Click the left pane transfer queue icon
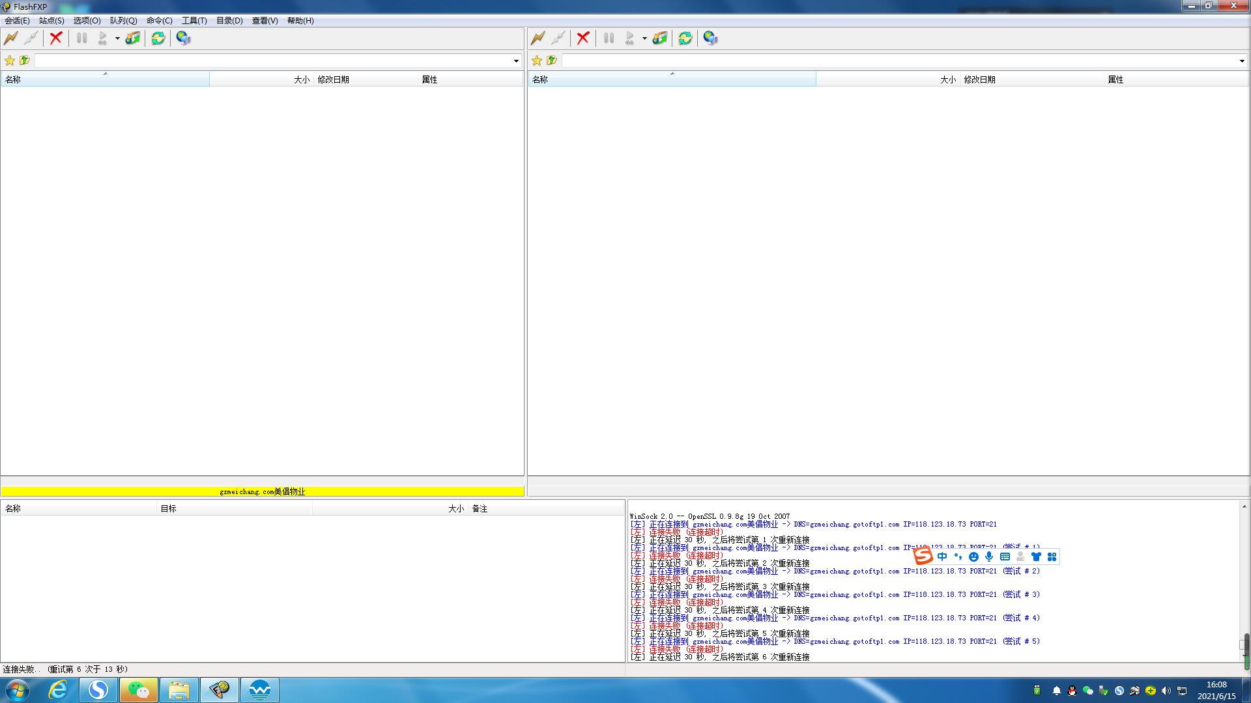This screenshot has height=703, width=1251. [x=133, y=38]
